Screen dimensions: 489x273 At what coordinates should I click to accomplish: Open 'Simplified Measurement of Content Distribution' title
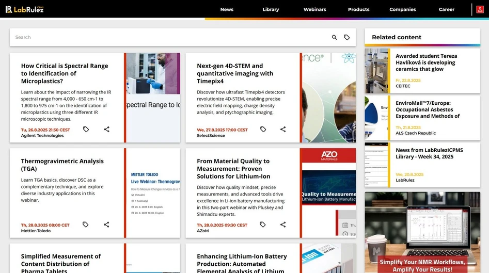[61, 264]
